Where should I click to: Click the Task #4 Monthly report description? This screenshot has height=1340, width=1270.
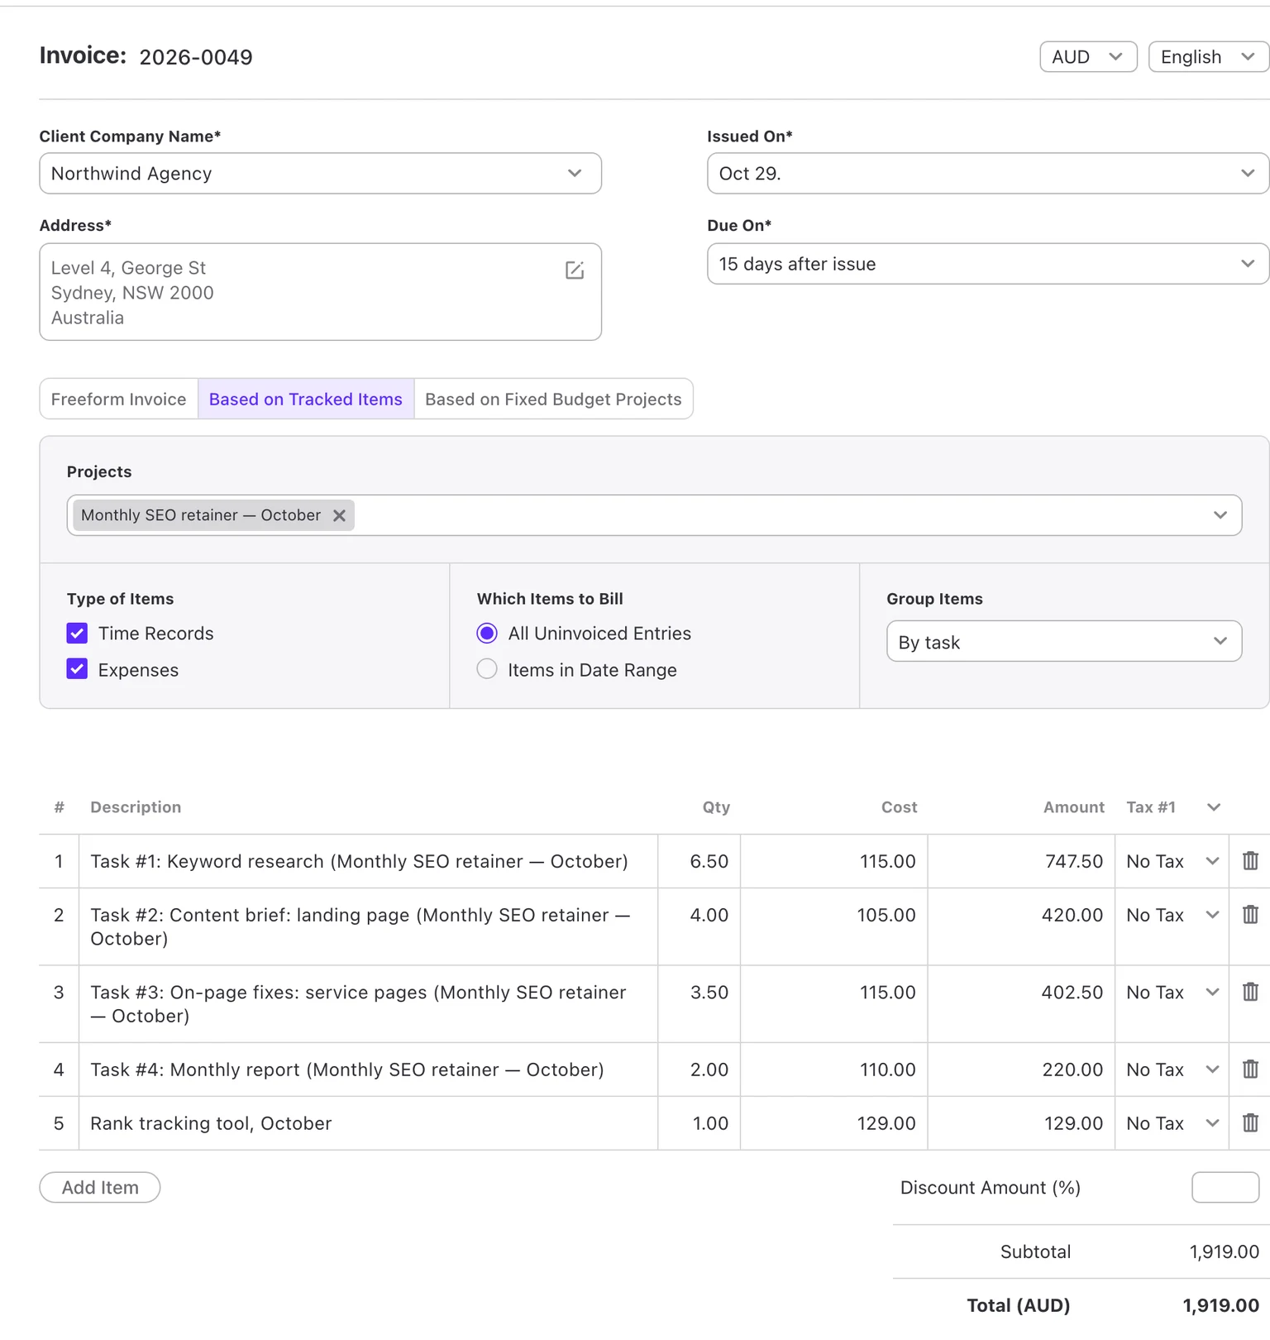point(347,1070)
